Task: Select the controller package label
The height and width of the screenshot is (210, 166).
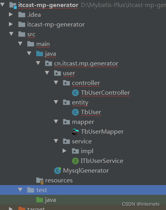Action: coord(86,83)
